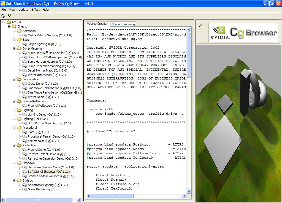Click the Animation folder icon

[x=19, y=31]
